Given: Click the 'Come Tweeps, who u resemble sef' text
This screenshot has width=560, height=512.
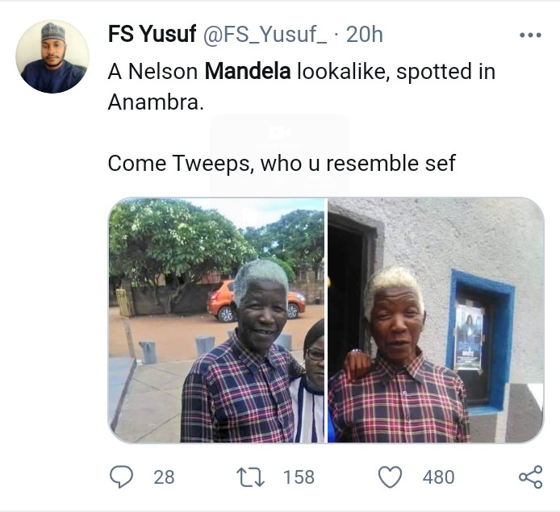Looking at the screenshot, I should pos(282,163).
